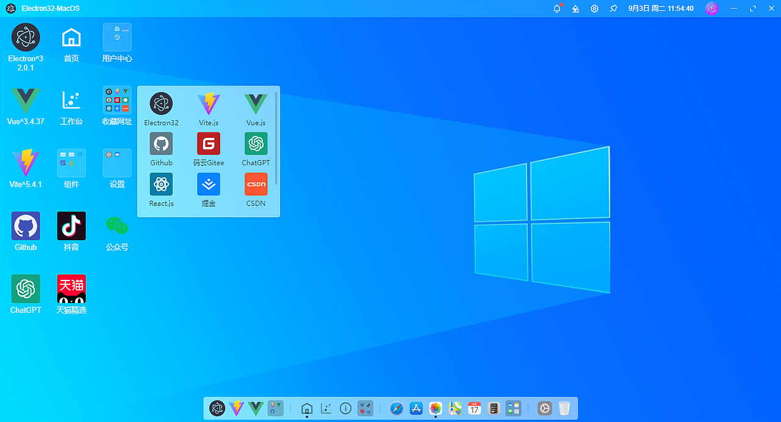Open the 工作台 desktop icon
The image size is (781, 422).
click(x=71, y=99)
